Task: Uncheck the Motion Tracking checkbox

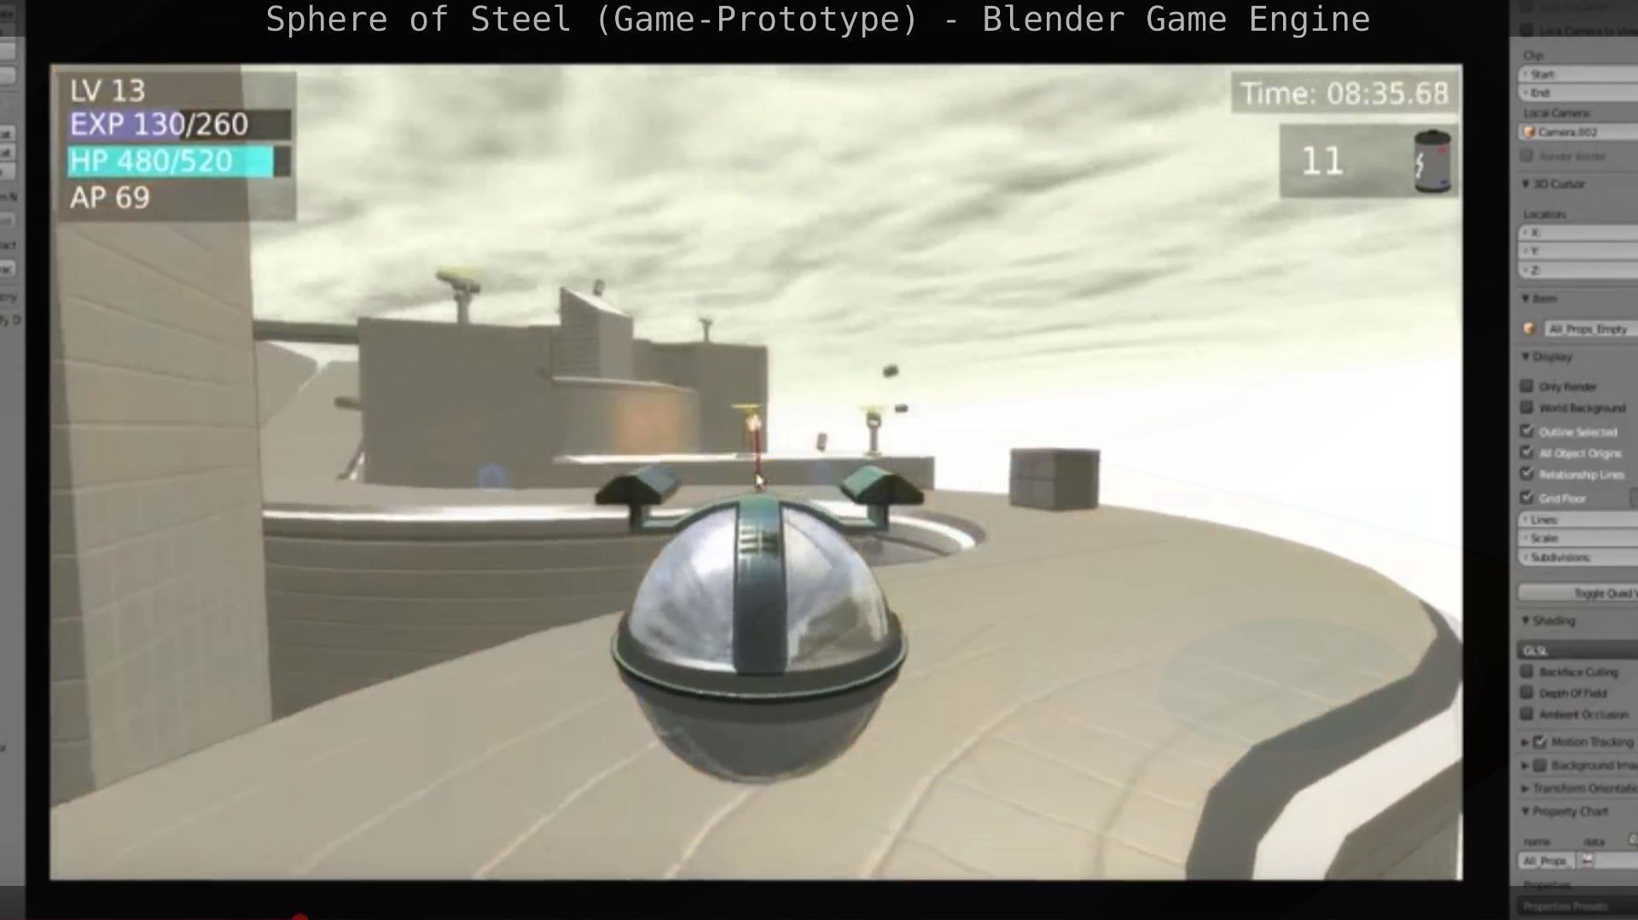Action: pyautogui.click(x=1540, y=742)
